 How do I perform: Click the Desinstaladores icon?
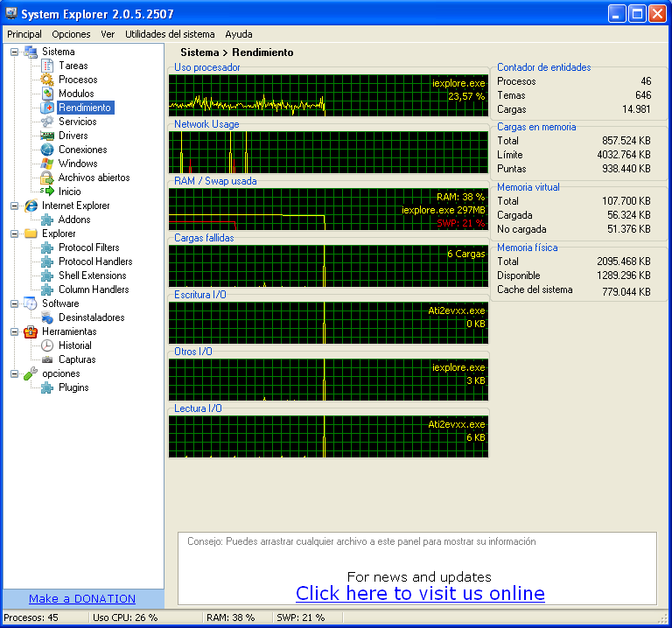tap(47, 317)
